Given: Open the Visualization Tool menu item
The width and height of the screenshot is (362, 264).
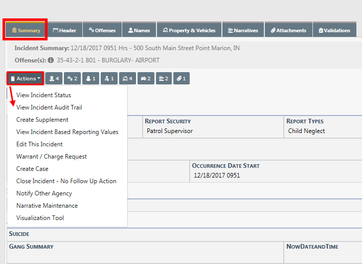Looking at the screenshot, I should click(40, 218).
